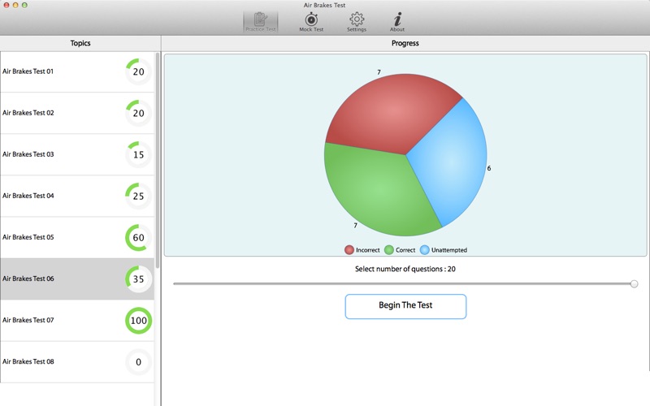
Task: Select Air Brakes Test 02 topic
Action: [x=77, y=113]
